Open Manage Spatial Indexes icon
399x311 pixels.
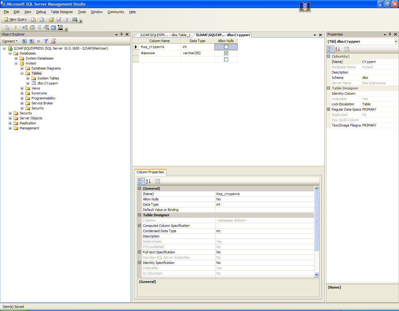60,27
